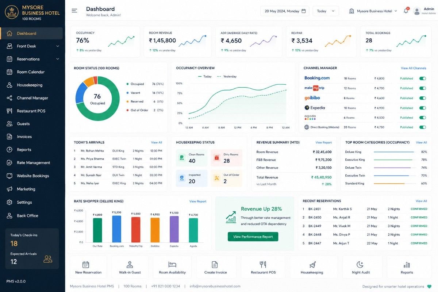The image size is (438, 292).
Task: Click Mr. Rohan Mehta in Today's Arrivals
Action: pyautogui.click(x=92, y=151)
